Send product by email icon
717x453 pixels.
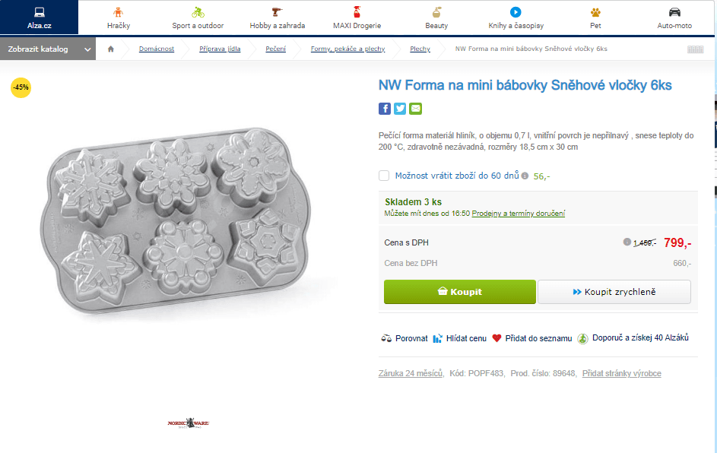tap(415, 109)
